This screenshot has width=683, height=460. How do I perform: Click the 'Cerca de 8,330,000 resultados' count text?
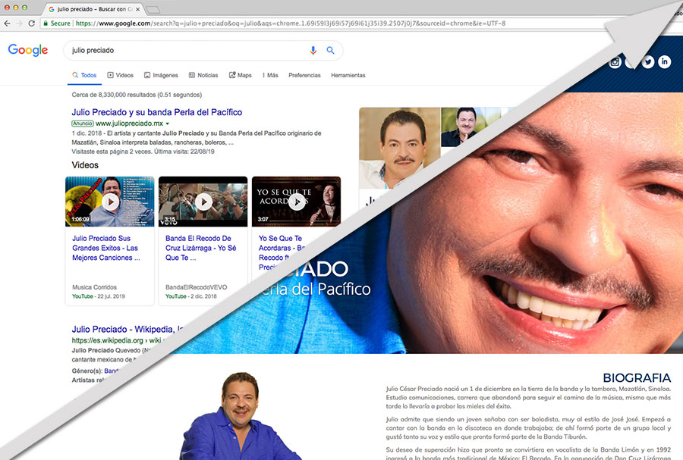[x=137, y=95]
